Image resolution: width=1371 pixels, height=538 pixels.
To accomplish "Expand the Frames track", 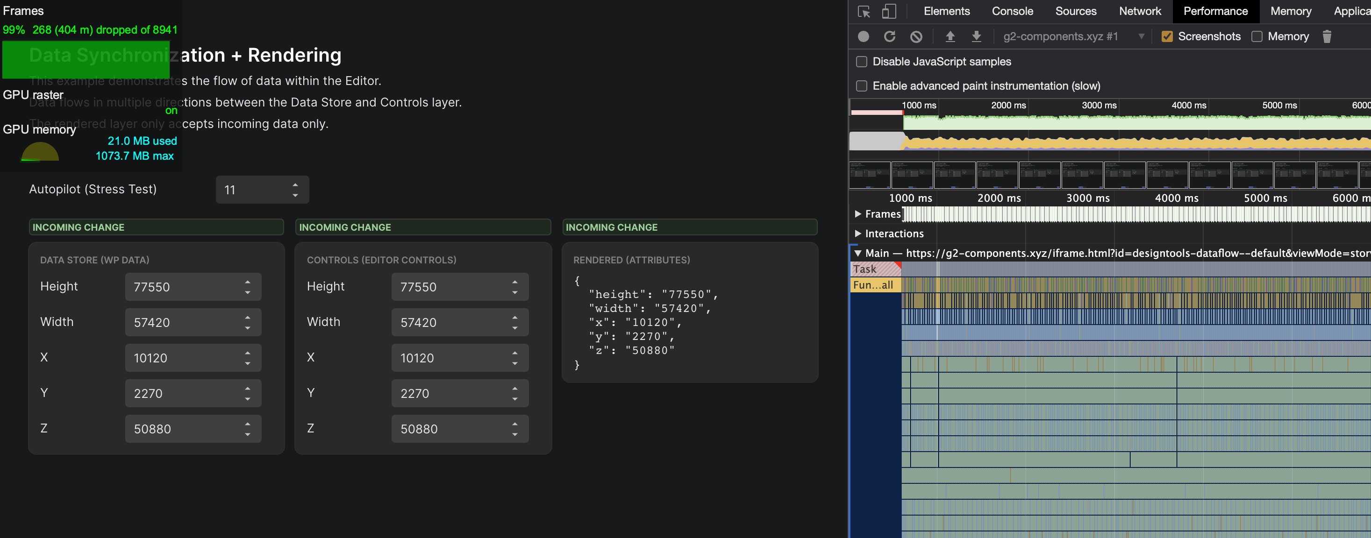I will (858, 214).
